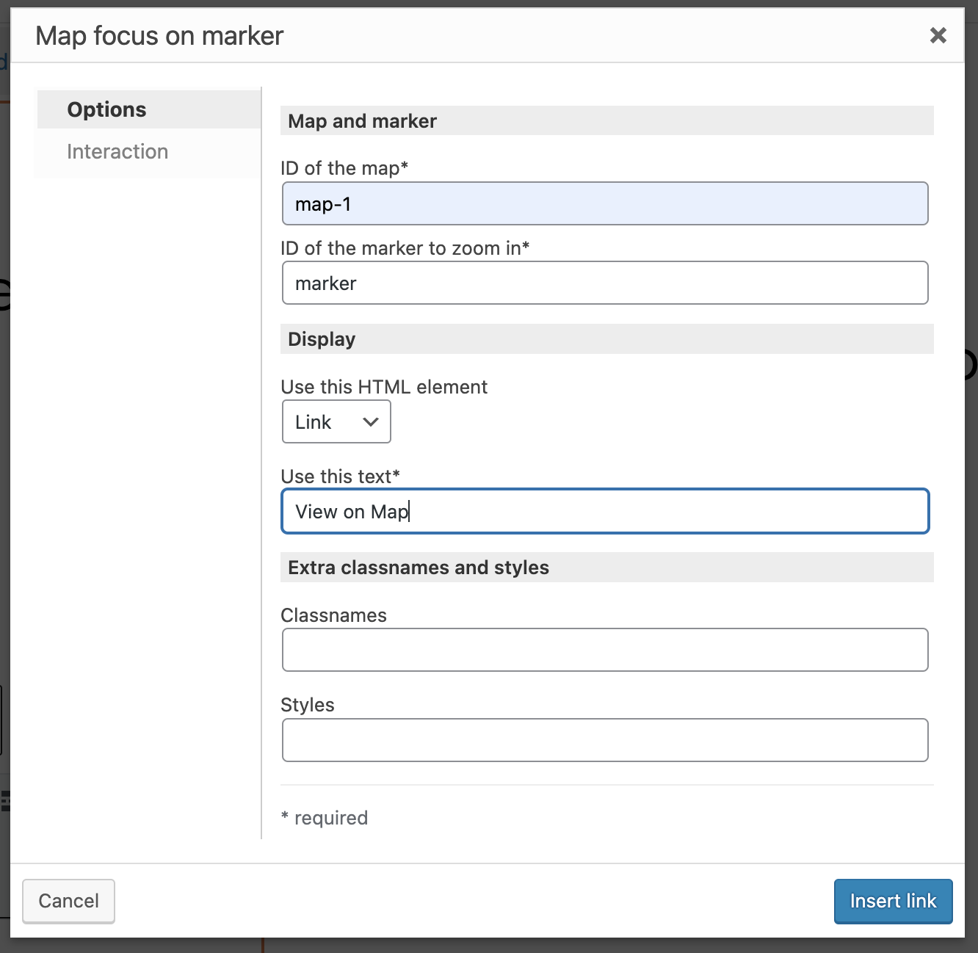Select the Use this text field

tap(605, 511)
